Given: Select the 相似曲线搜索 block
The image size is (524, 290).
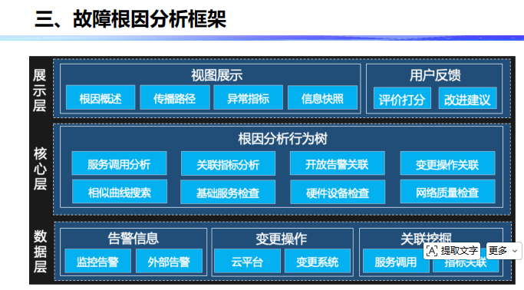Looking at the screenshot, I should (x=120, y=192).
